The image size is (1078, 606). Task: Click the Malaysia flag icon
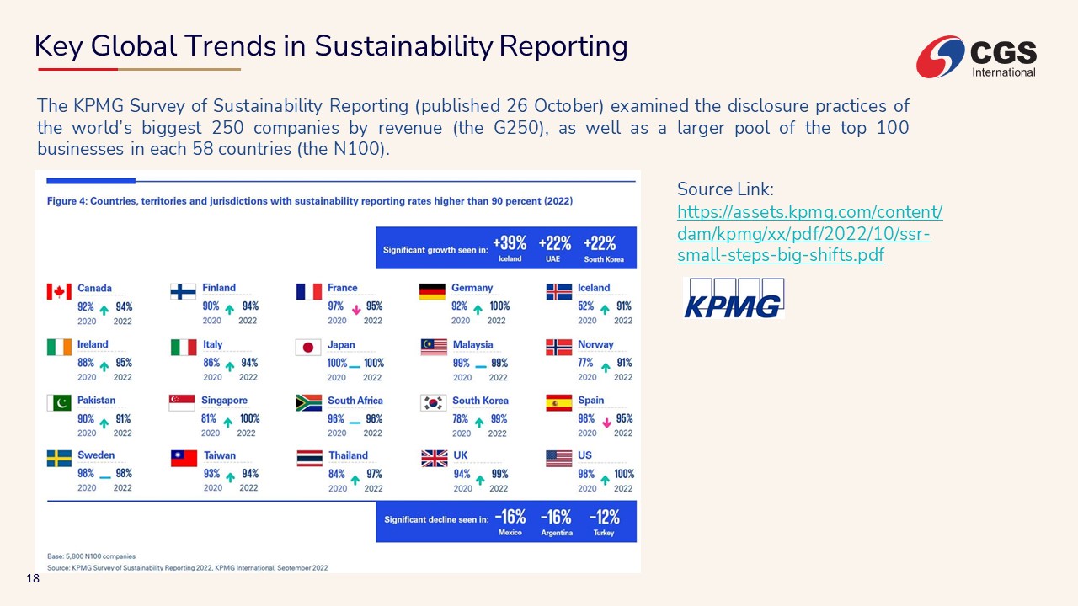(x=433, y=348)
